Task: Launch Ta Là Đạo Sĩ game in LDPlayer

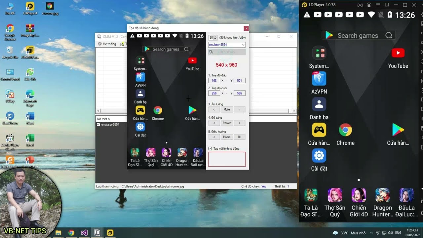Action: (311, 202)
